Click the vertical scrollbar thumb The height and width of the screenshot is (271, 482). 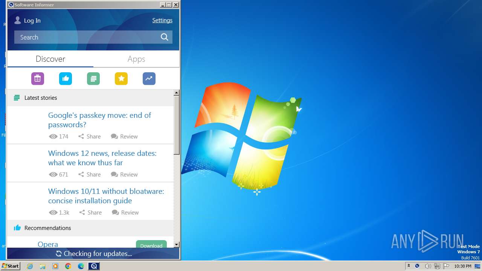pos(177,125)
